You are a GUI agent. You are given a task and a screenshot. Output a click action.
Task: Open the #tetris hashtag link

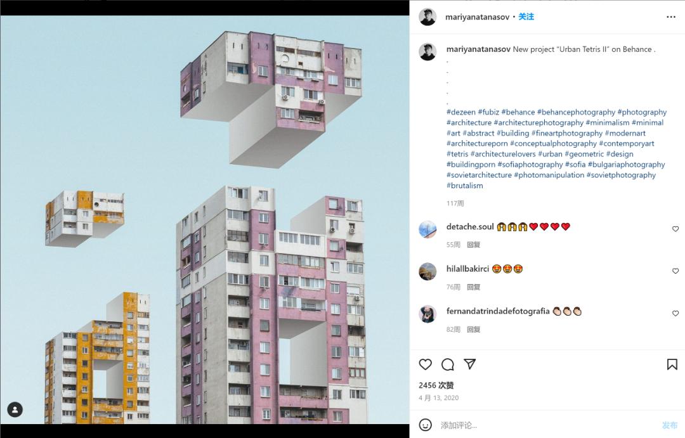tap(457, 154)
